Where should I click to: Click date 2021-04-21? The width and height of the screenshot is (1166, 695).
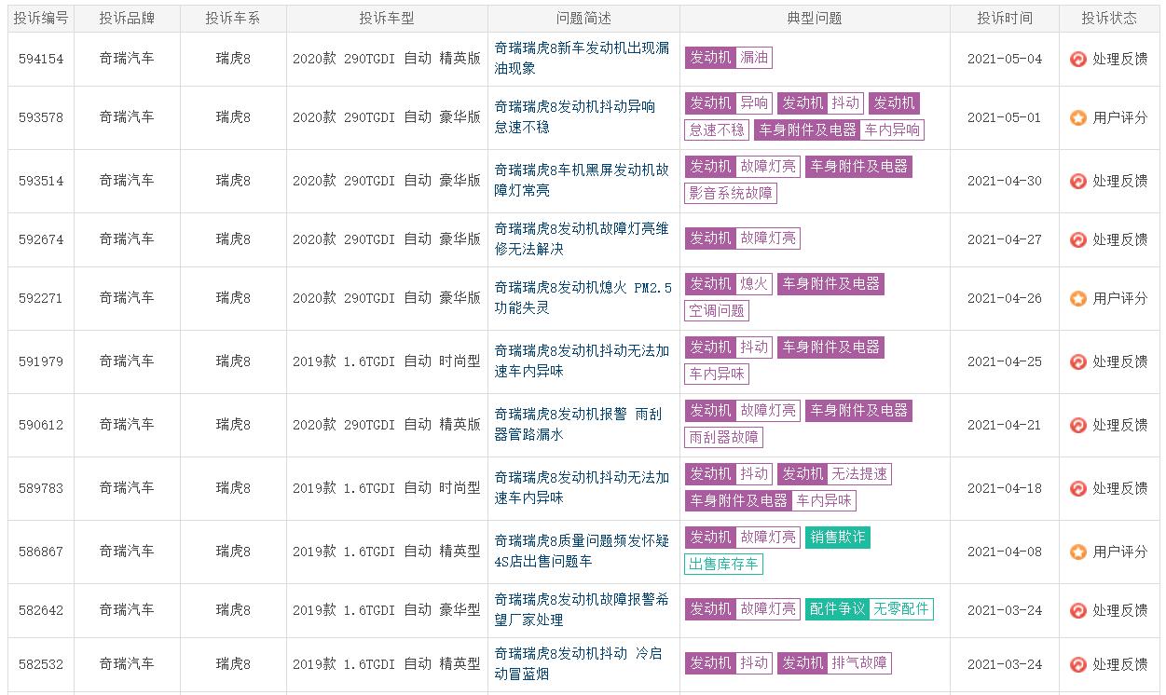tap(1005, 425)
